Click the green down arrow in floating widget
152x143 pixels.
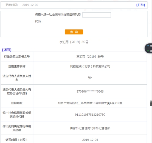[x=148, y=51]
